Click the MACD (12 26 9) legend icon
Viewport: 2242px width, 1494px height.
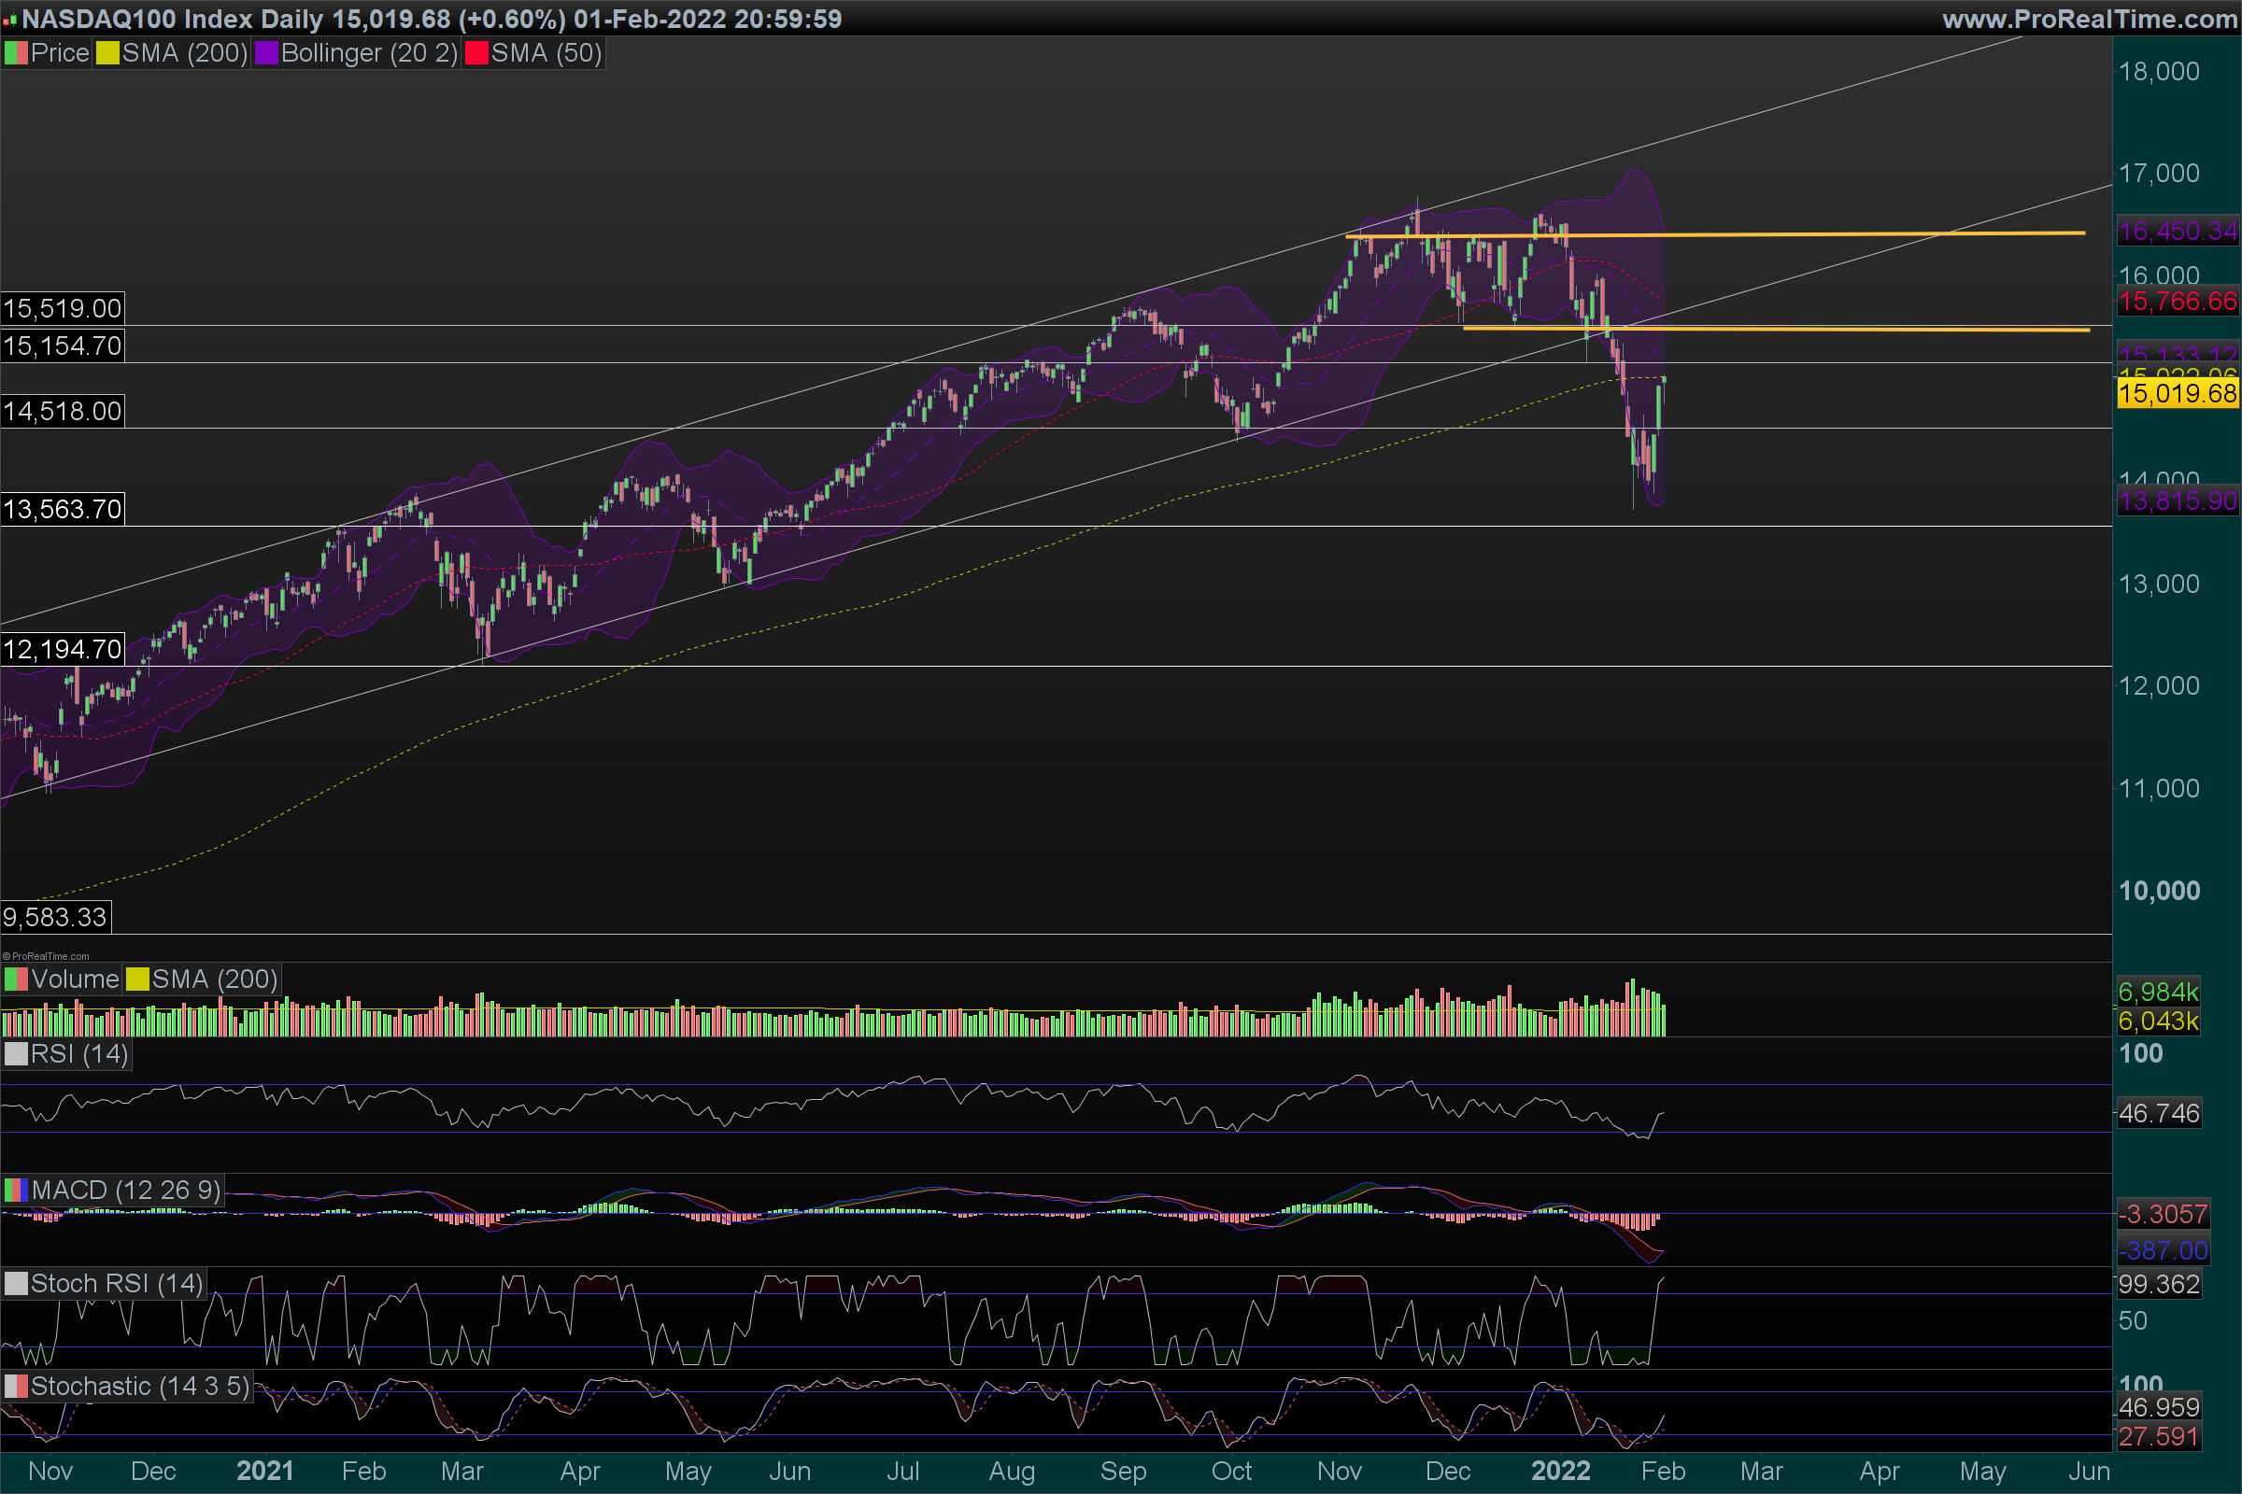tap(16, 1190)
